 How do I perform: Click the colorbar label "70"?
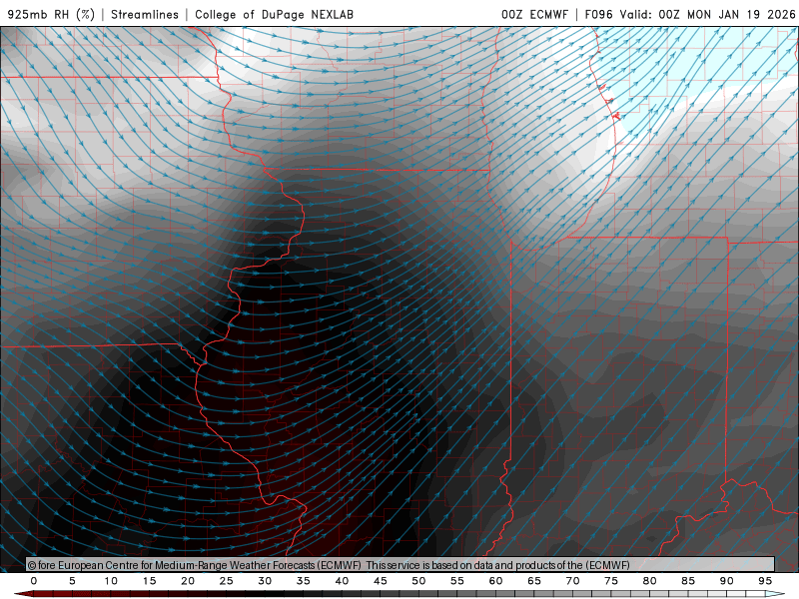pos(572,581)
